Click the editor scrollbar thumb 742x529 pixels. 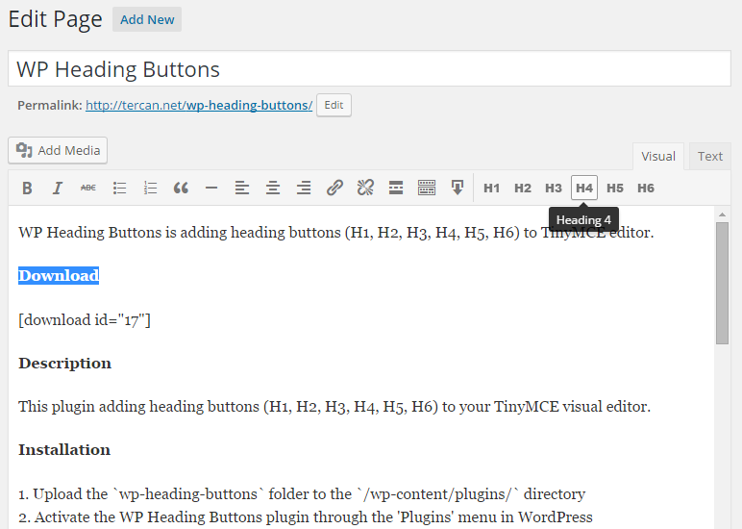(722, 283)
